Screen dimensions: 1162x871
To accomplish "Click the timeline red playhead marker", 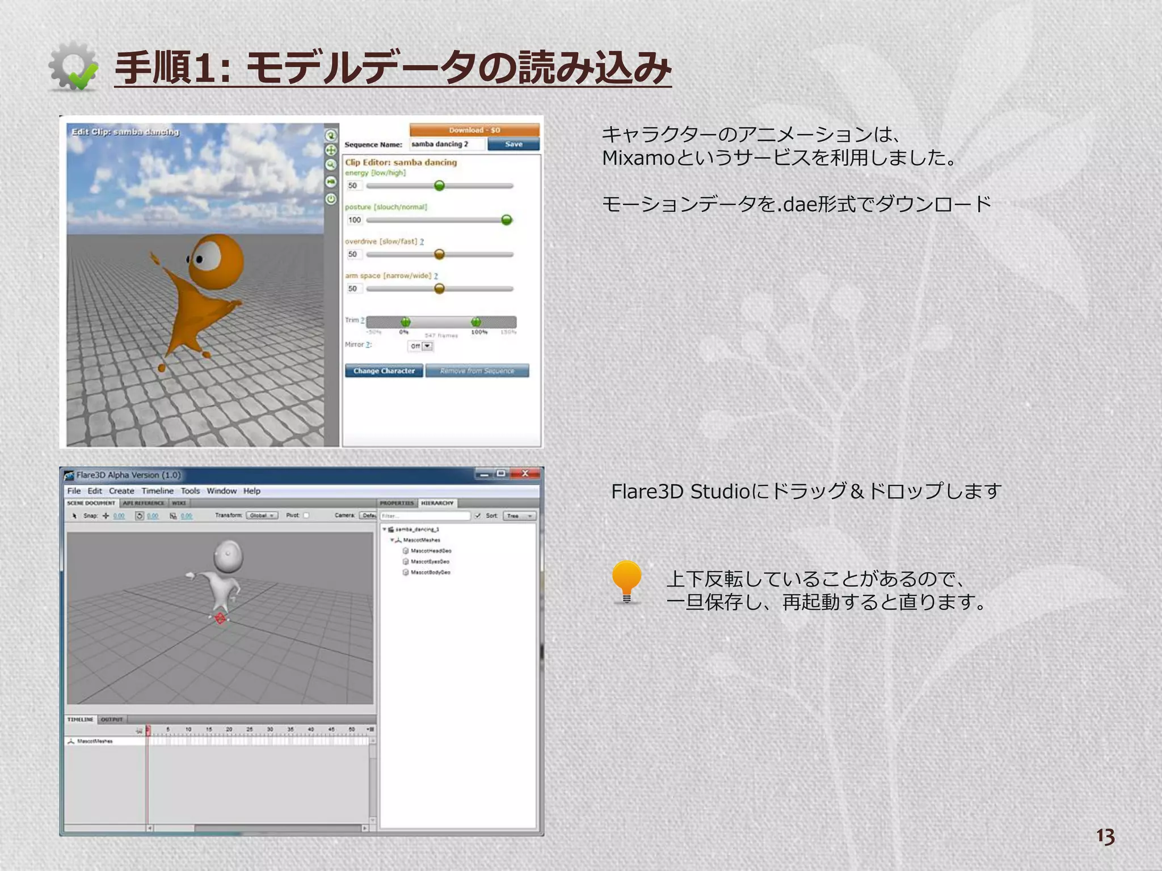I will click(x=148, y=730).
